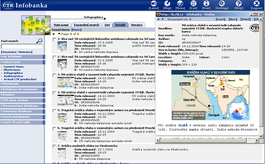265x164 pixels.
Task: Click the Print link in document popup
Action: click(x=246, y=19)
